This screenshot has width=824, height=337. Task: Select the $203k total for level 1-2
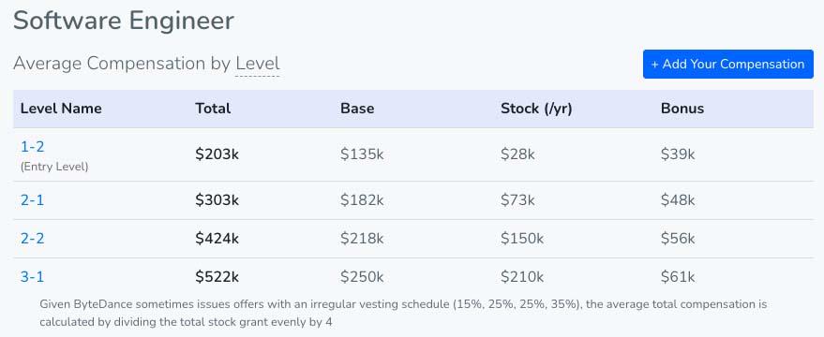(217, 154)
